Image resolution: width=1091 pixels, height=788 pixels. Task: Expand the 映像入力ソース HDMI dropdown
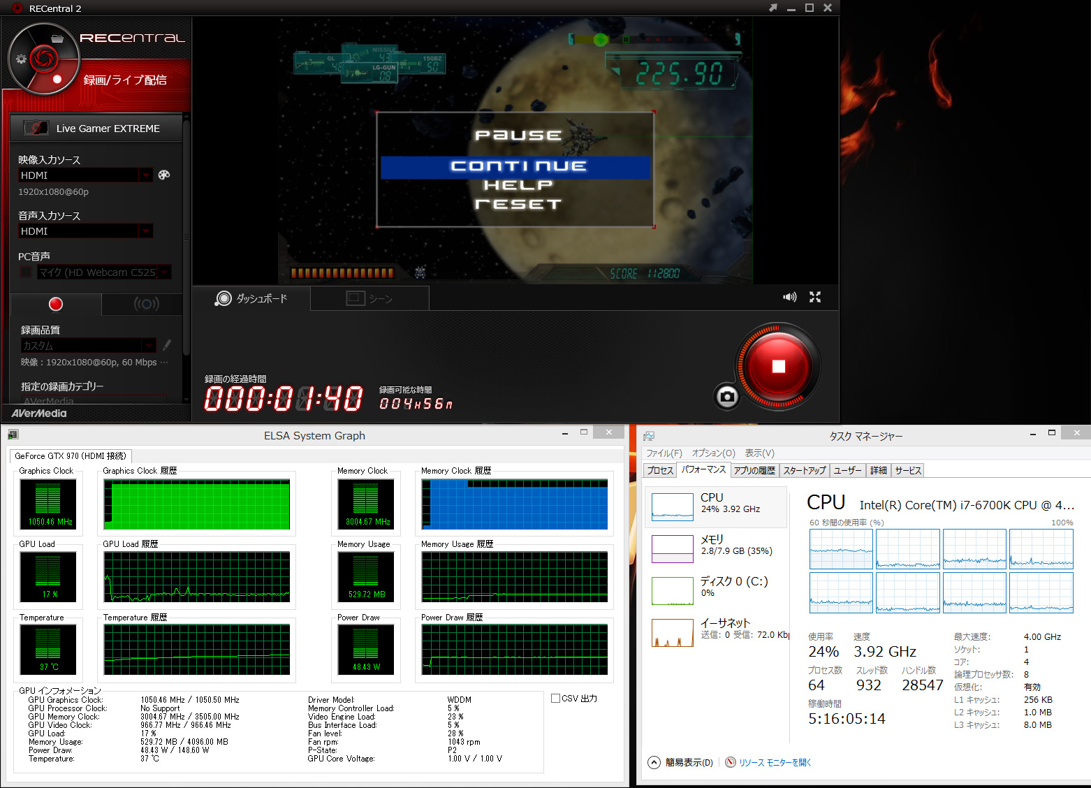(x=145, y=175)
